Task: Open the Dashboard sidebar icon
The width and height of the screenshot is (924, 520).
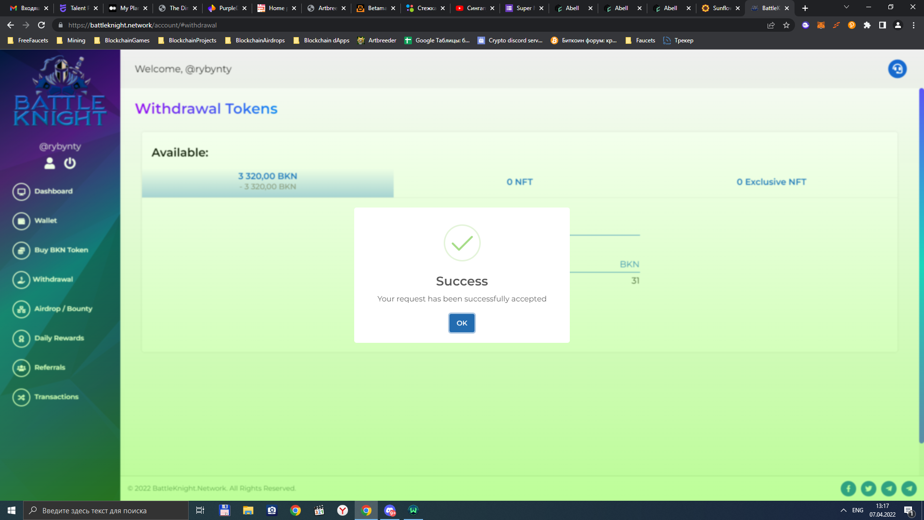Action: [21, 192]
